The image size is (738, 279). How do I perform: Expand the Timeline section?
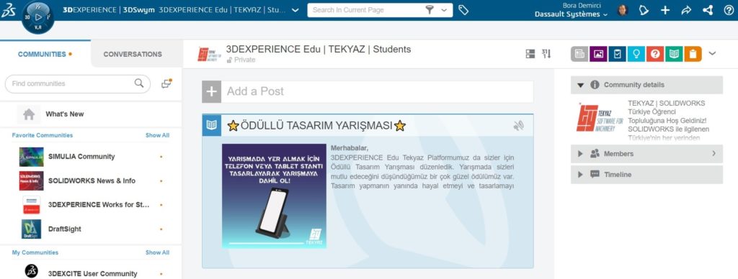(646, 174)
